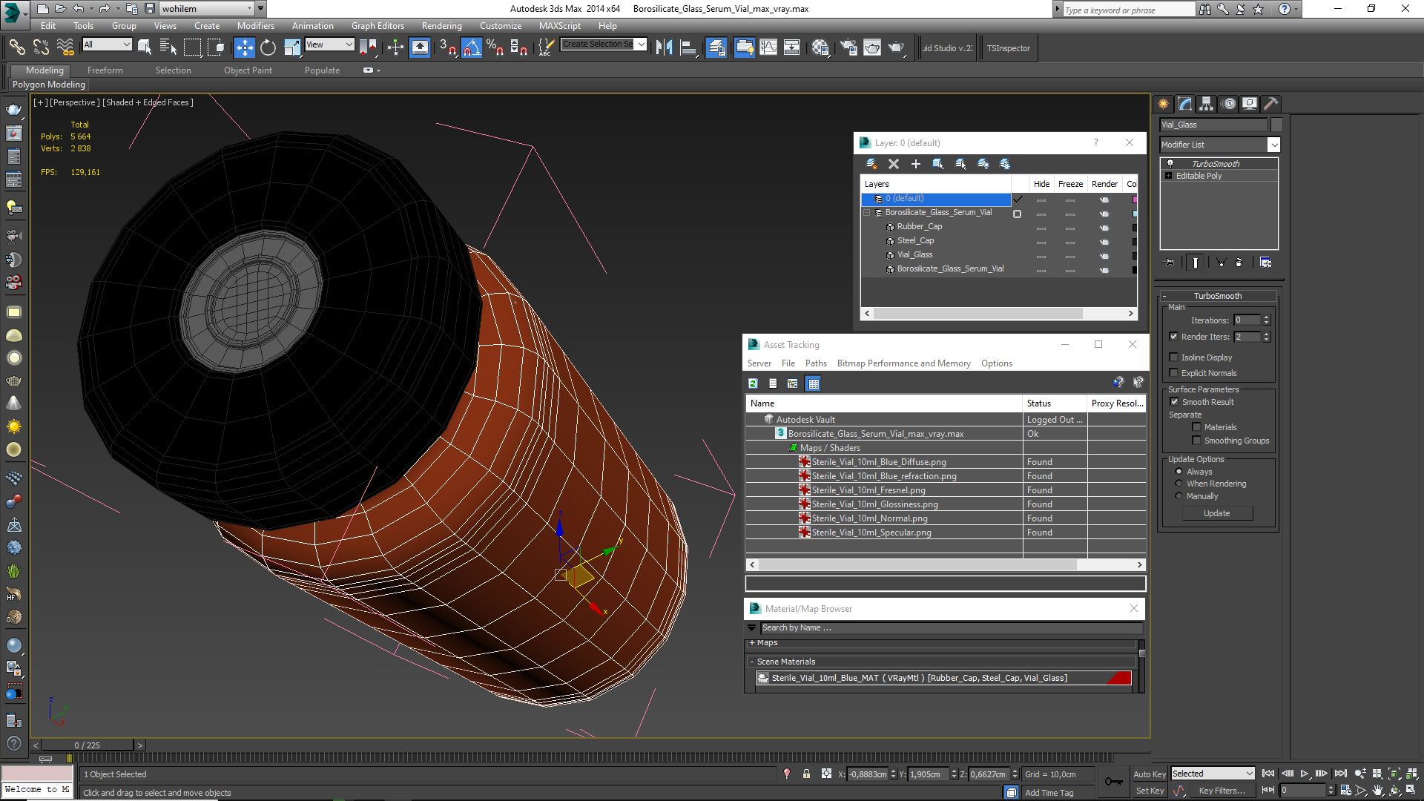Activate the Select and Rotate tool

tap(268, 47)
